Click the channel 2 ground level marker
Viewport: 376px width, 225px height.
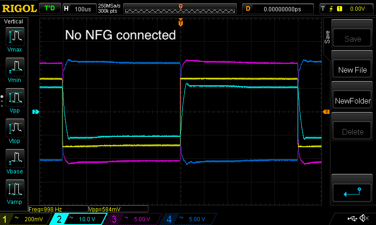point(36,112)
